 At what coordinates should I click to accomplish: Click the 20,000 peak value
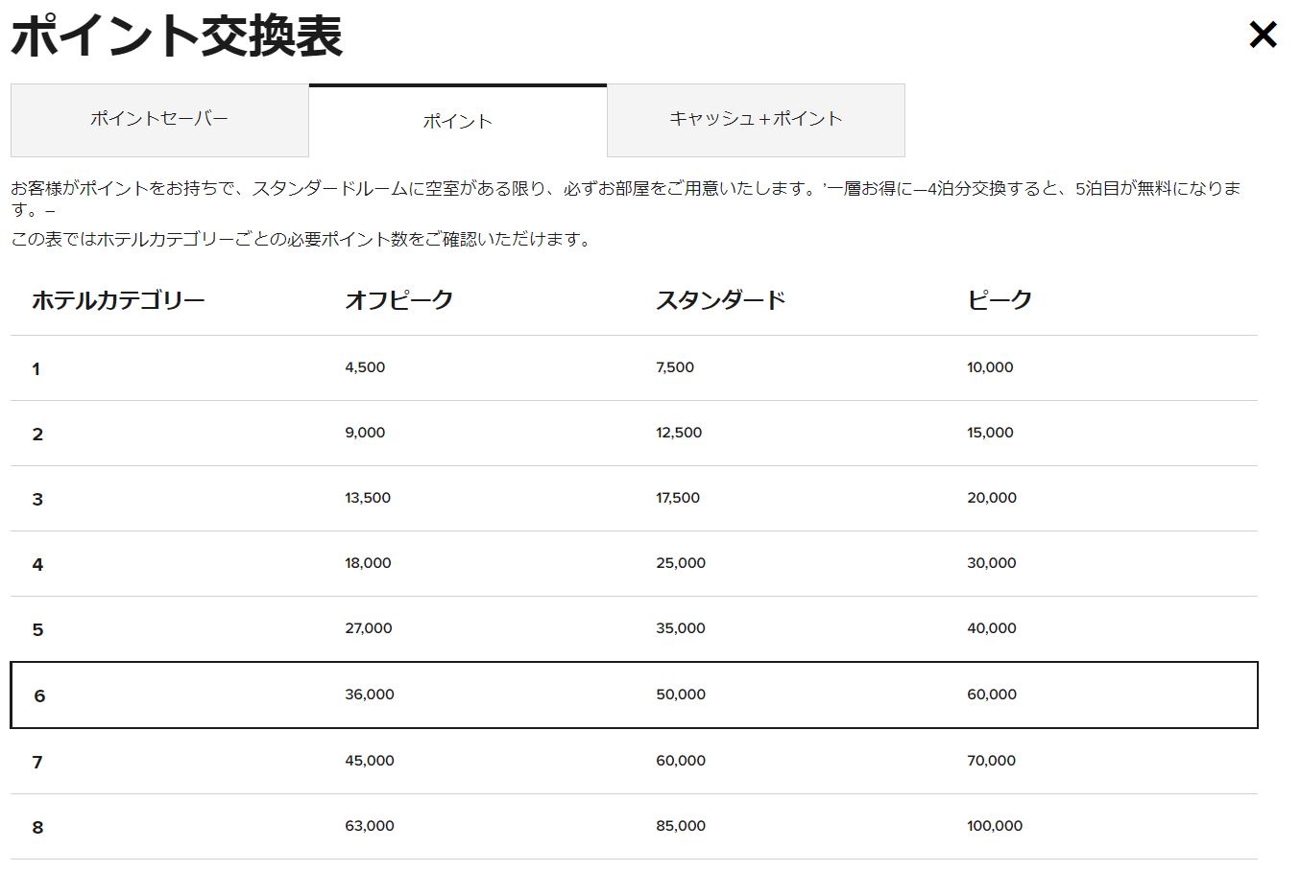point(992,498)
